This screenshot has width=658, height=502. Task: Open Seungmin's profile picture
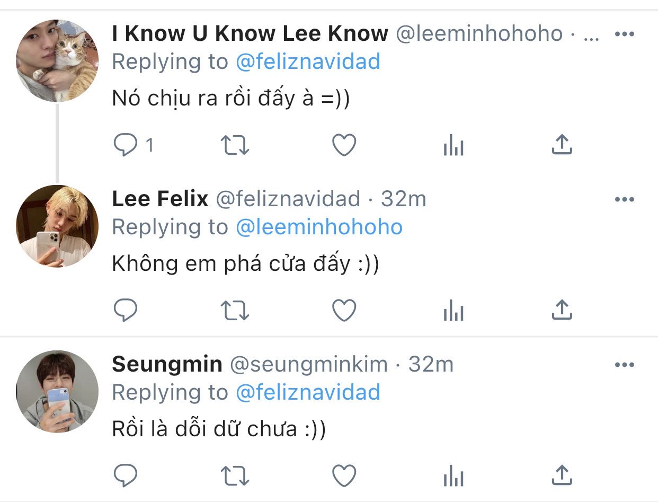[x=57, y=391]
